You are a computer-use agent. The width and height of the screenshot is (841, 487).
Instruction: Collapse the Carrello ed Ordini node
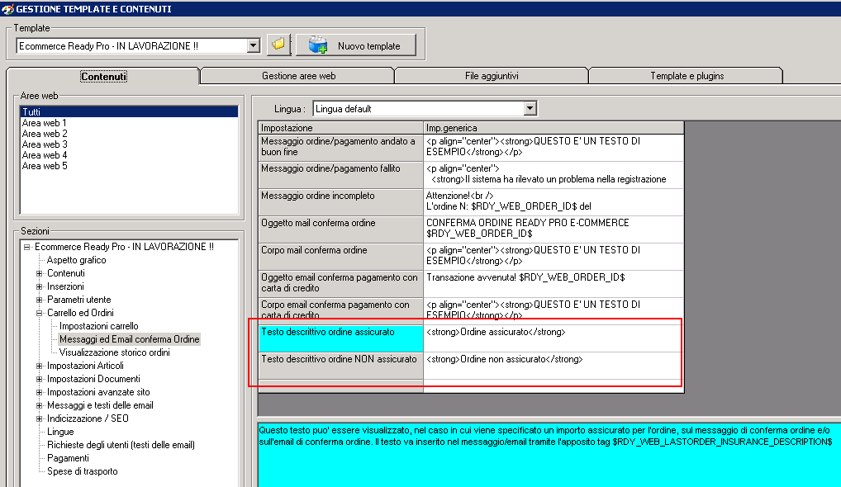39,313
